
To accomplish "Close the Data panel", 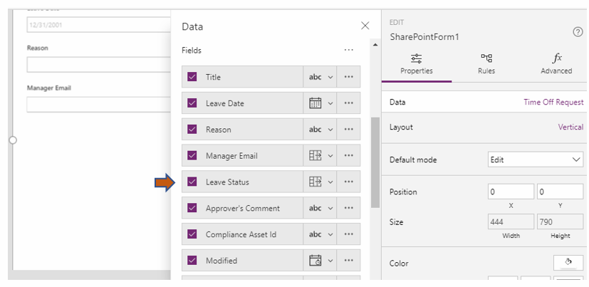I will pyautogui.click(x=365, y=26).
